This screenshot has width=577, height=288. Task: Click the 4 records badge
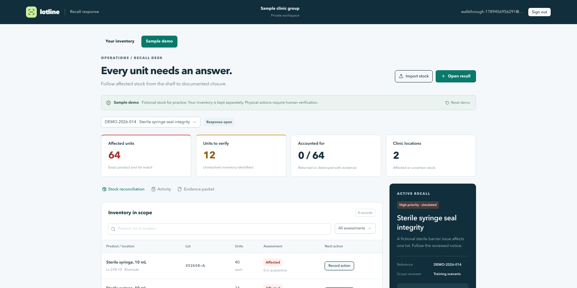coord(365,213)
